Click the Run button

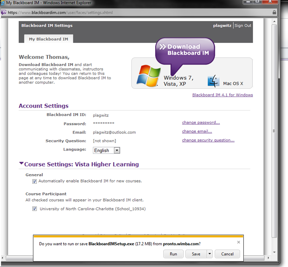pos(173,254)
